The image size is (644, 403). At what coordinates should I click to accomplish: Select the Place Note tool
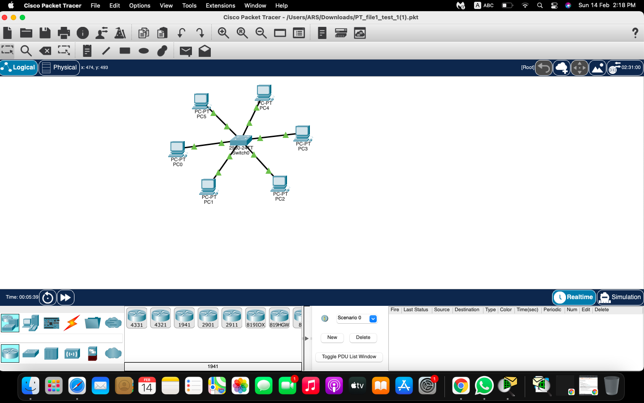tap(87, 51)
